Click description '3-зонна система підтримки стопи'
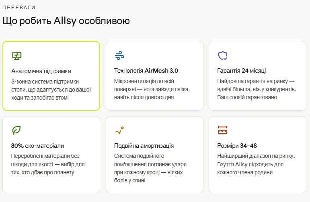The image size is (310, 202). (x=51, y=90)
